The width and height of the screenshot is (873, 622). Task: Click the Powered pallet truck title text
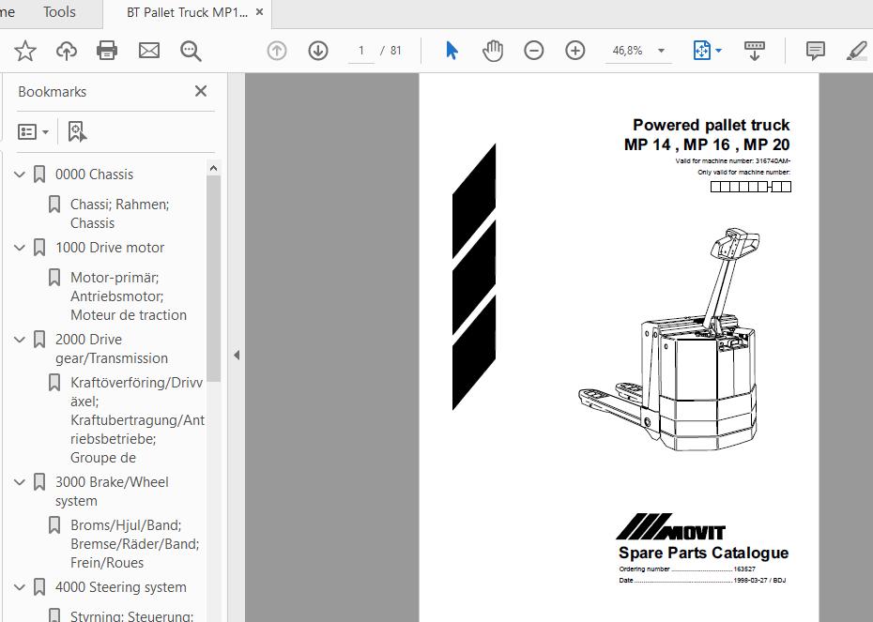coord(711,125)
